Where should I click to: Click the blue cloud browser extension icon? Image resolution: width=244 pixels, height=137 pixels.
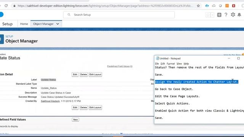click(207, 6)
